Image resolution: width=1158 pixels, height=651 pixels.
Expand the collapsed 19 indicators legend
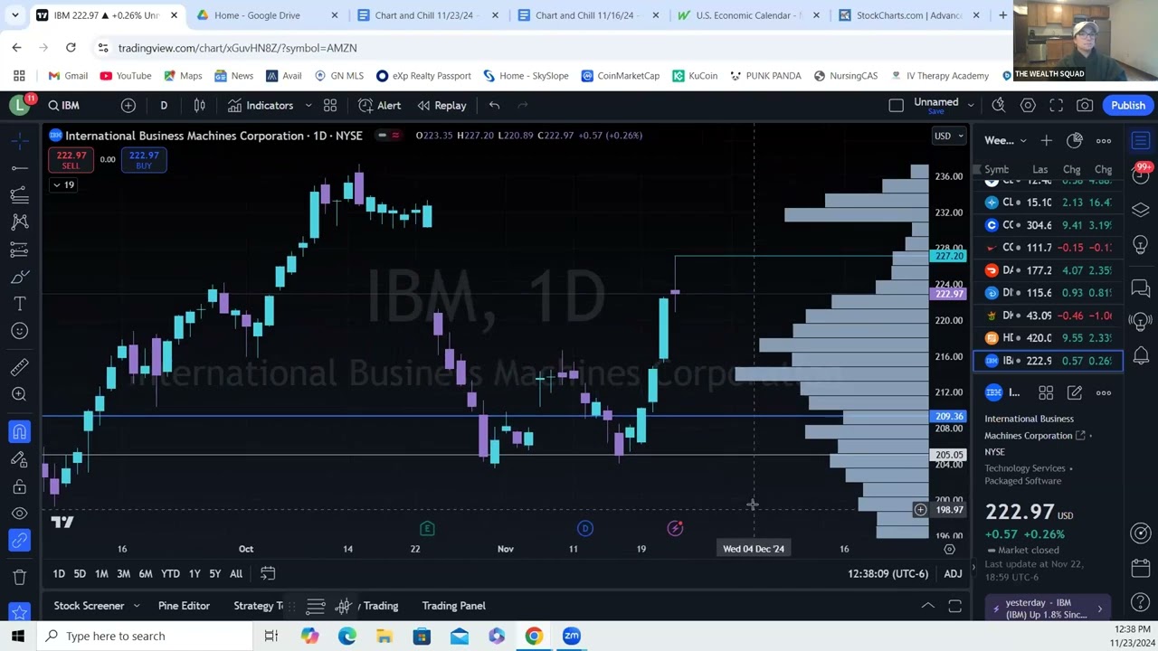63,184
